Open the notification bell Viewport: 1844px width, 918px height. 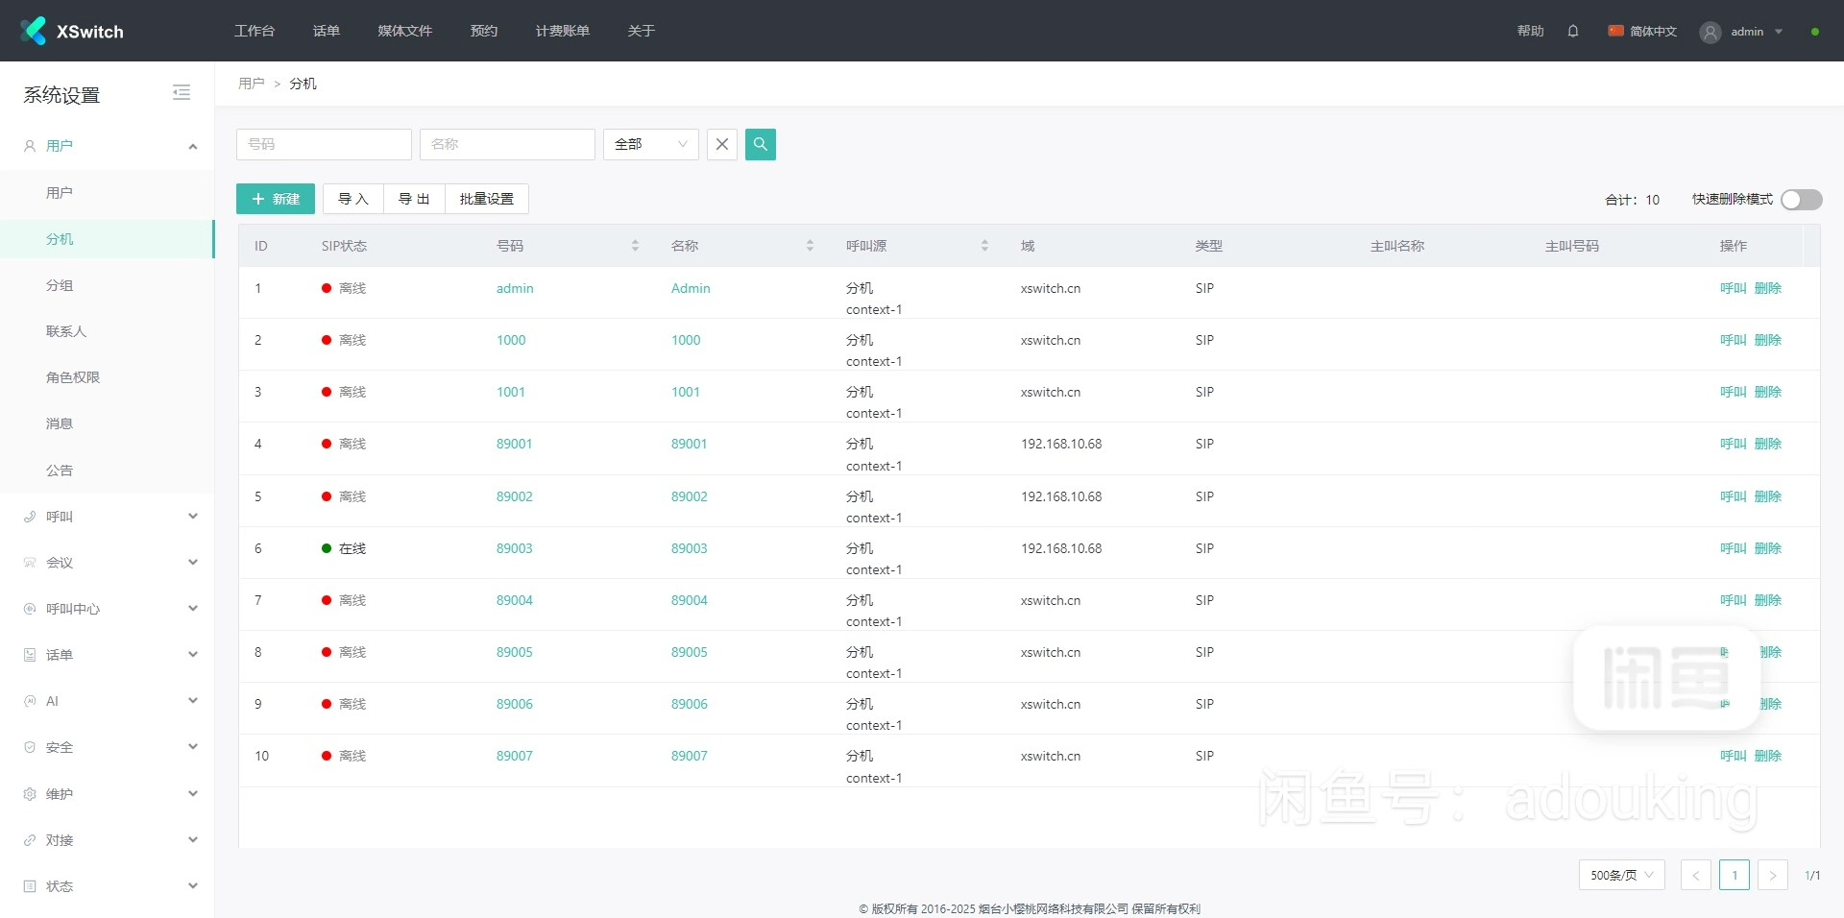coord(1572,31)
